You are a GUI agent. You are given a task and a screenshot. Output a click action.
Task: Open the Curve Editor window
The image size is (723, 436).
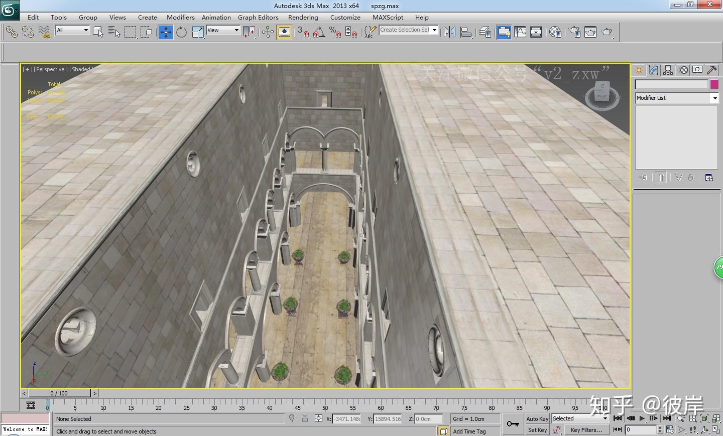coord(520,32)
